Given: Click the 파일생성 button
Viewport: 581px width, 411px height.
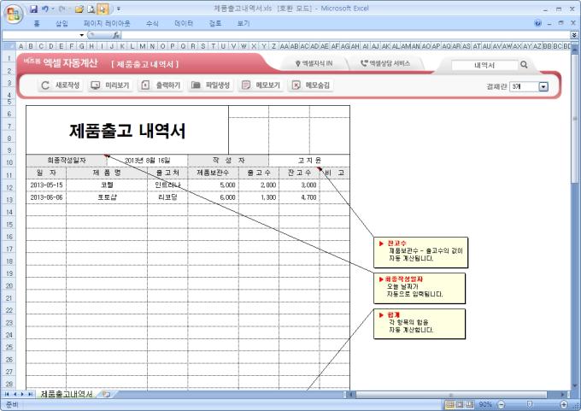Looking at the screenshot, I should (210, 85).
